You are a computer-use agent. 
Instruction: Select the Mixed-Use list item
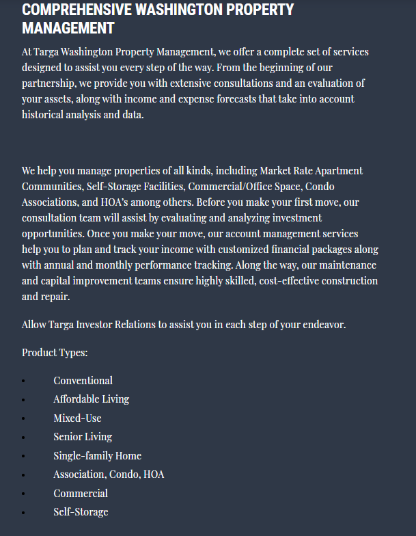pos(77,418)
